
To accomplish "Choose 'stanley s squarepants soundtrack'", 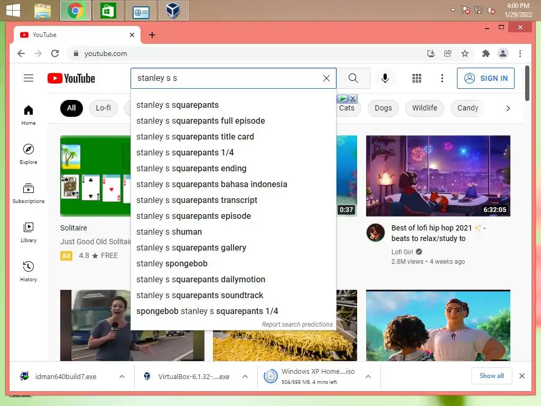I will [x=233, y=296].
